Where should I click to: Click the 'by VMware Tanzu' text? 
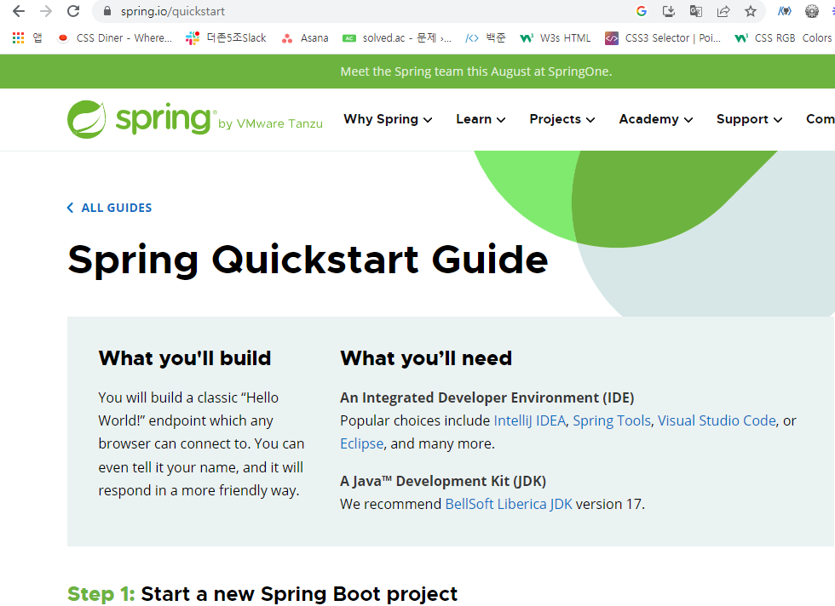coord(271,123)
